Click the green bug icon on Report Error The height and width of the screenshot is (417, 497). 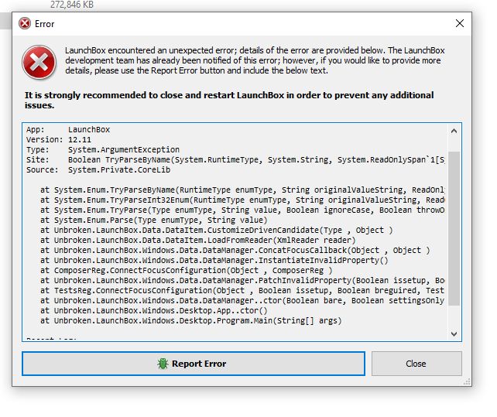163,364
